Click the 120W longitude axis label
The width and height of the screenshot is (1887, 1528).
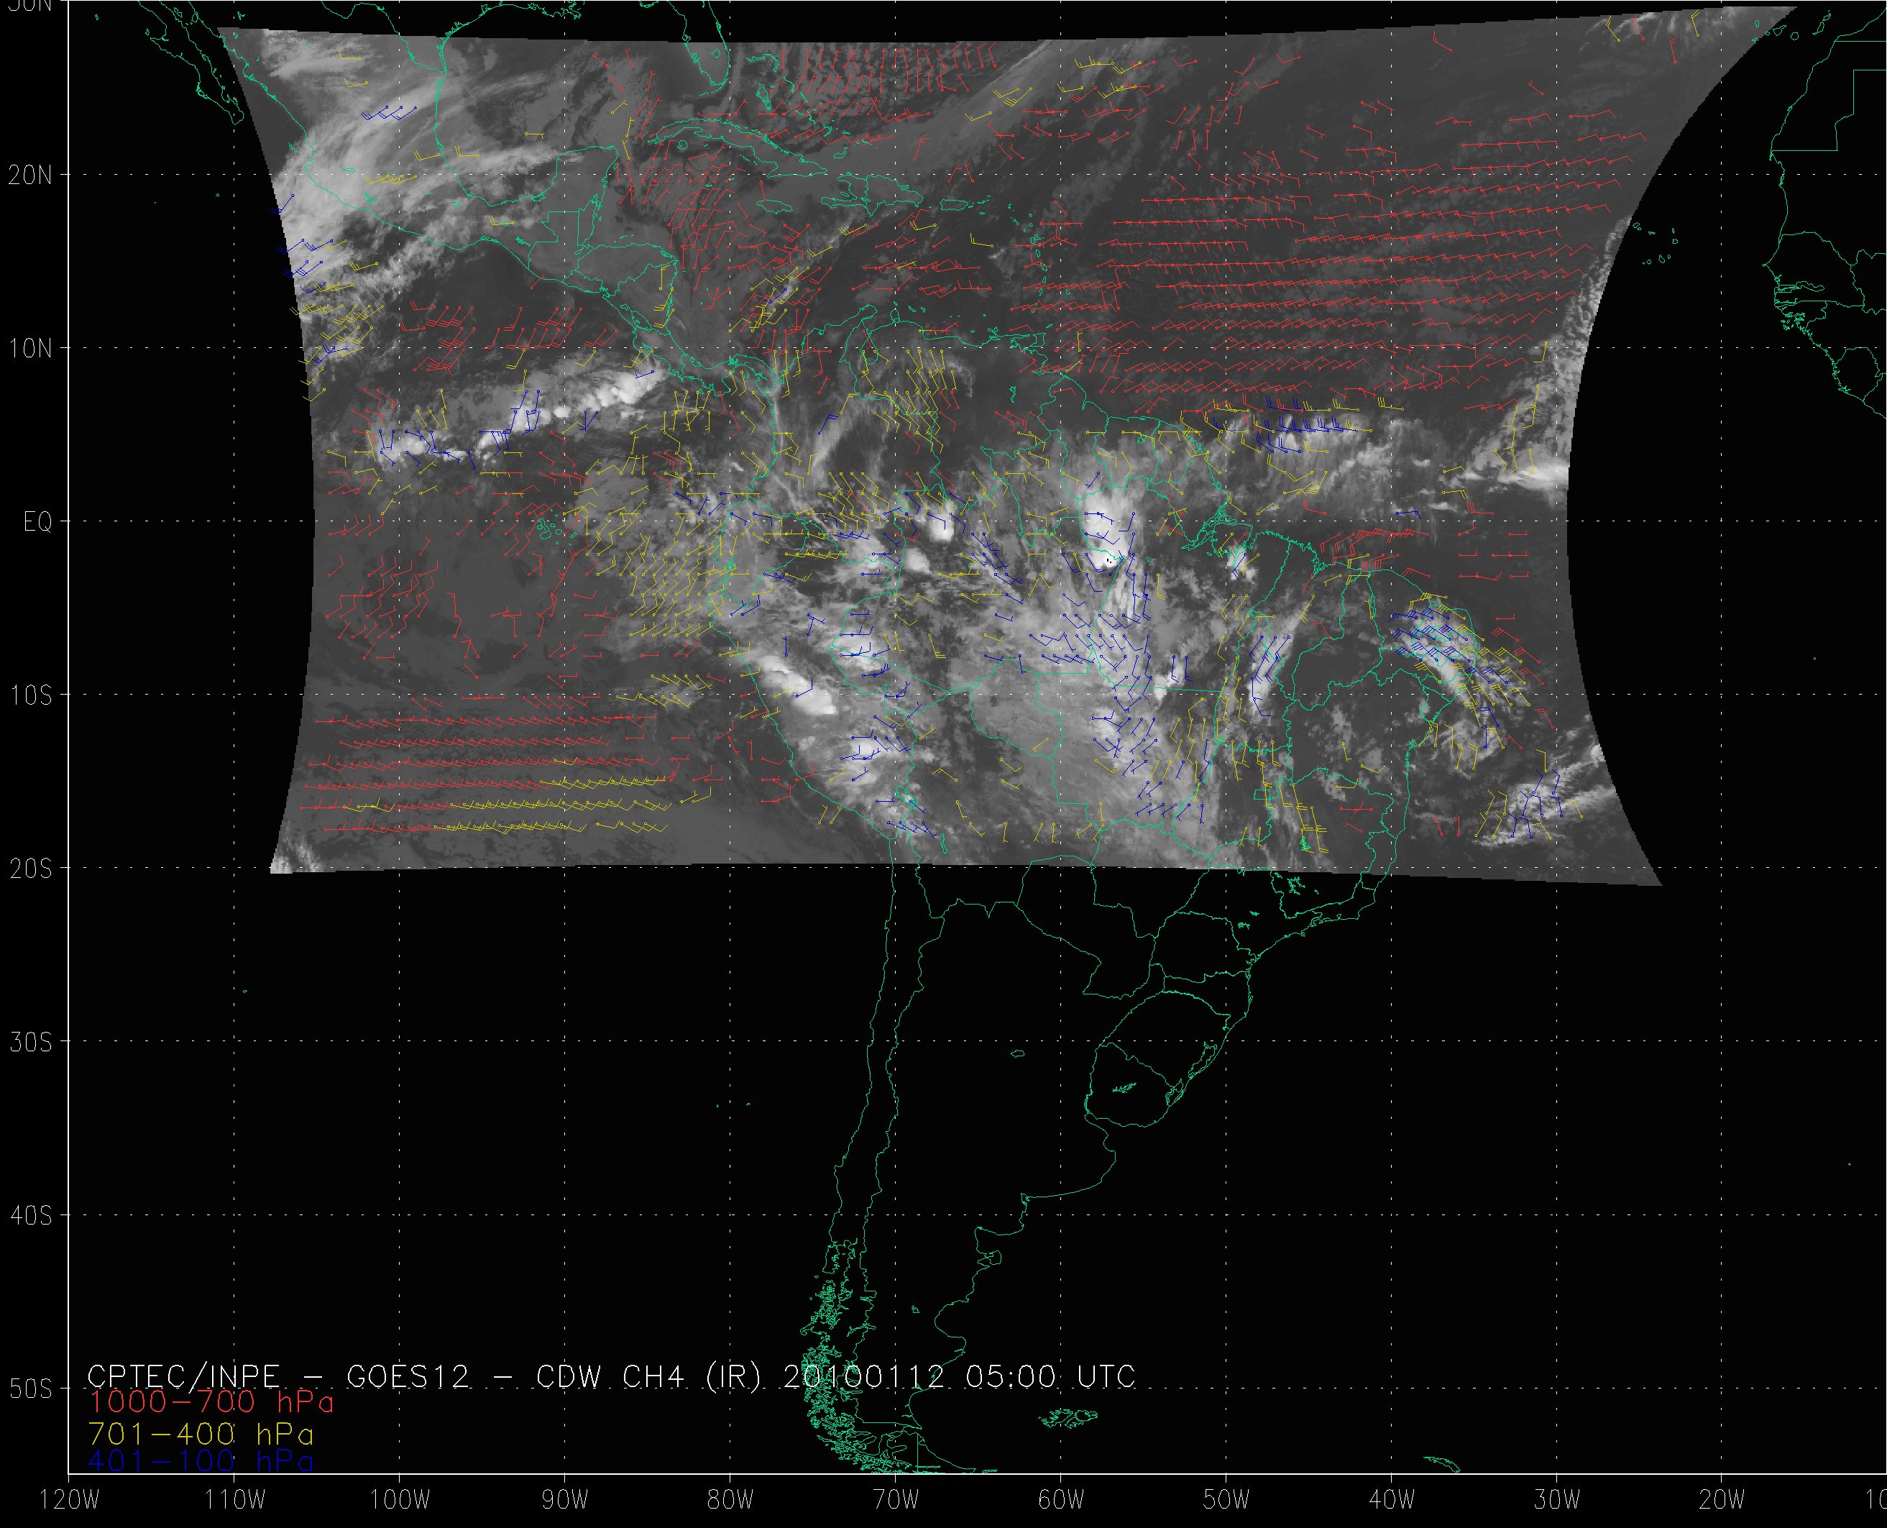pos(70,1501)
